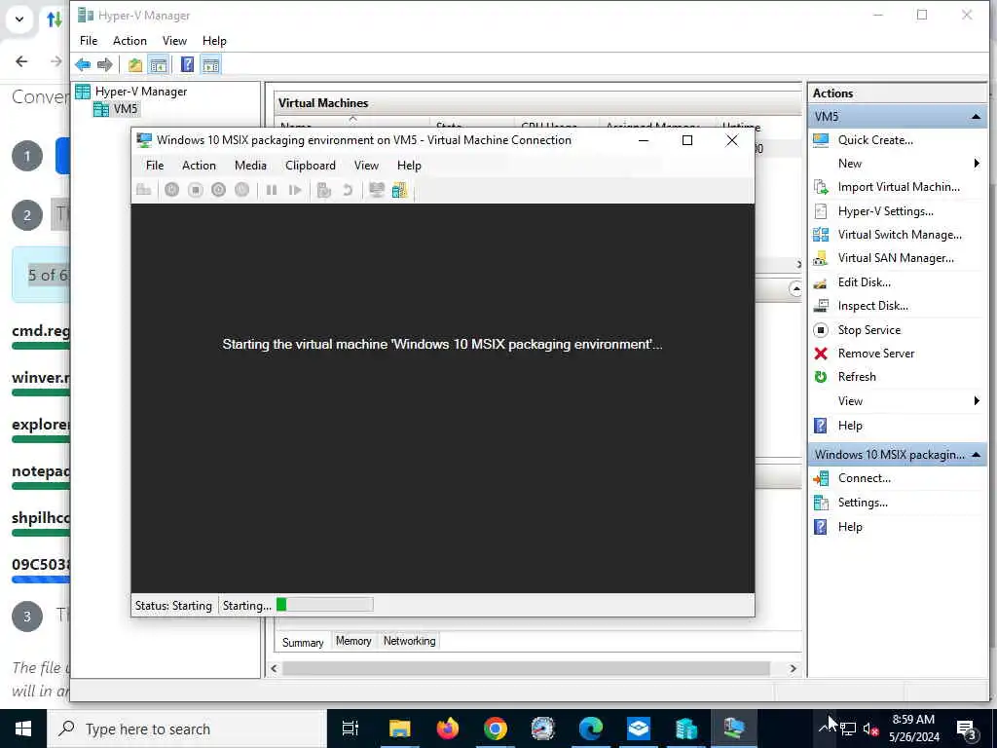Open Clipboard menu in VM Connection window
Screen dimensions: 997x748
(311, 166)
